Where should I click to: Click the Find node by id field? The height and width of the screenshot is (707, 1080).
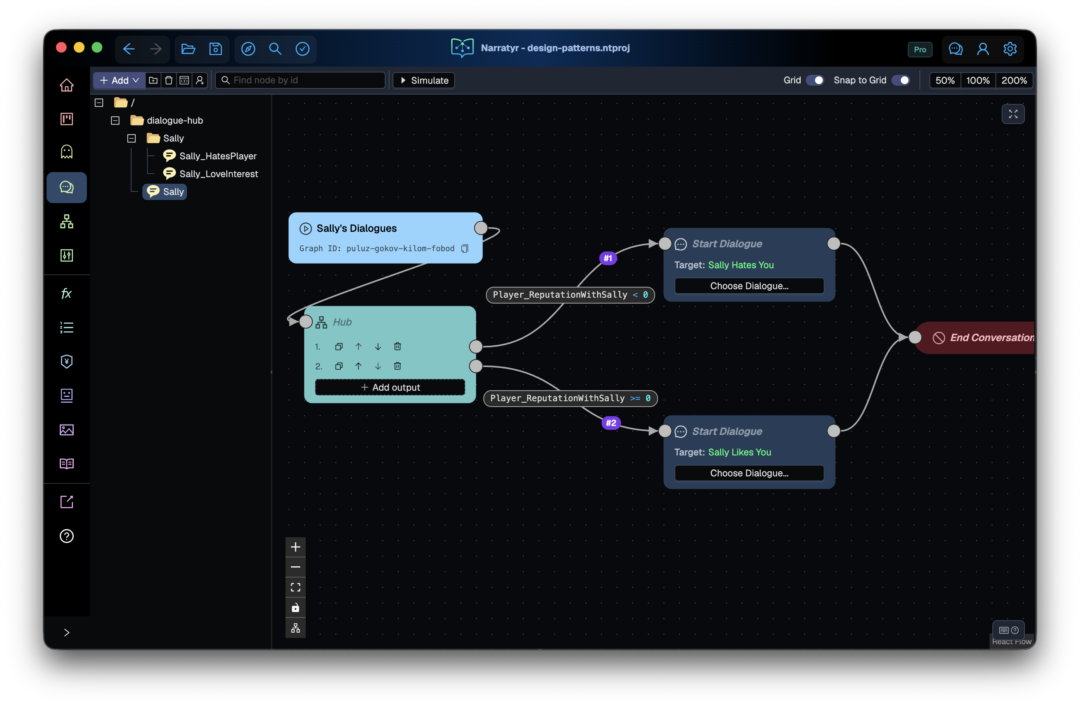[x=300, y=80]
